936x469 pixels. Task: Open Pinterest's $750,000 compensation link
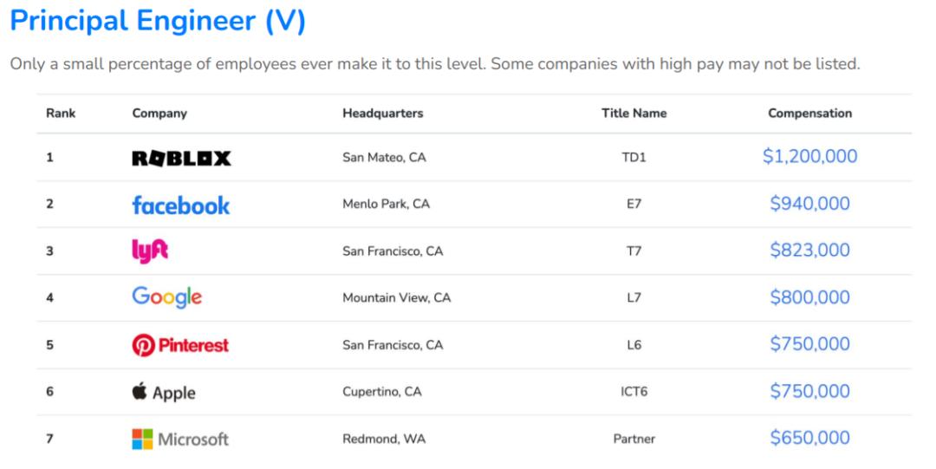click(809, 344)
